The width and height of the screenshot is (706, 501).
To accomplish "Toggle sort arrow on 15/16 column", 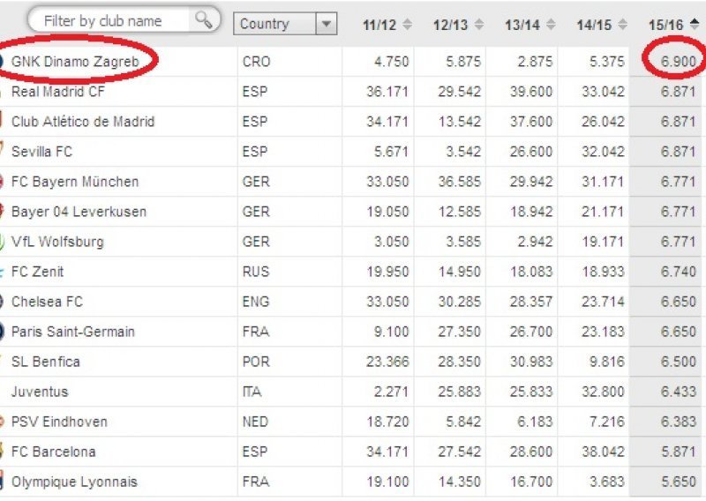I will coord(695,24).
